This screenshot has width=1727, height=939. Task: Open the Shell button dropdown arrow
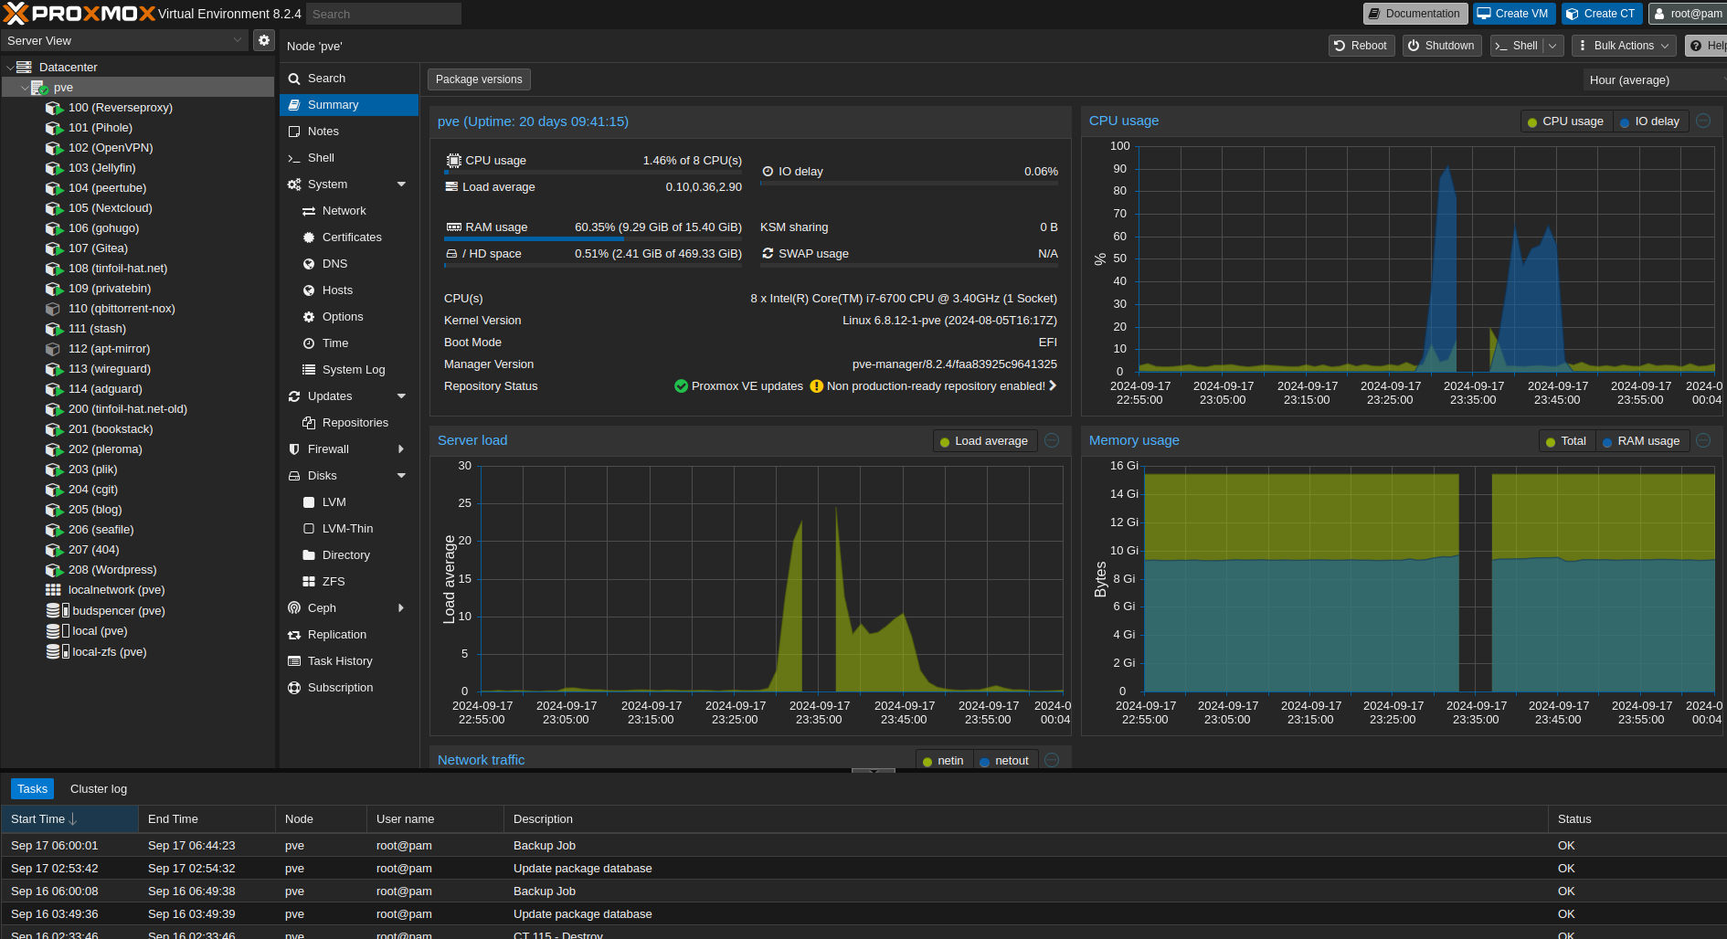tap(1552, 46)
